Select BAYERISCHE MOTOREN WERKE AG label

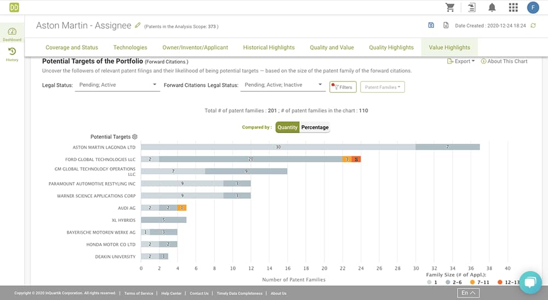pyautogui.click(x=101, y=232)
